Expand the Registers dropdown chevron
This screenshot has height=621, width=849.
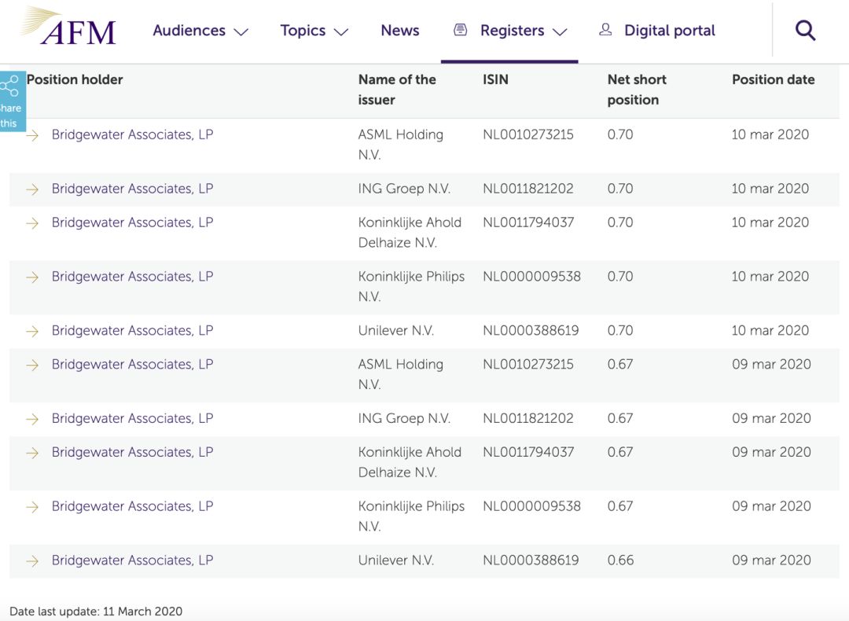pos(560,32)
